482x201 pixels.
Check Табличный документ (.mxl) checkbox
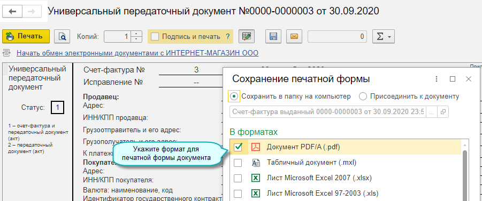coord(238,163)
